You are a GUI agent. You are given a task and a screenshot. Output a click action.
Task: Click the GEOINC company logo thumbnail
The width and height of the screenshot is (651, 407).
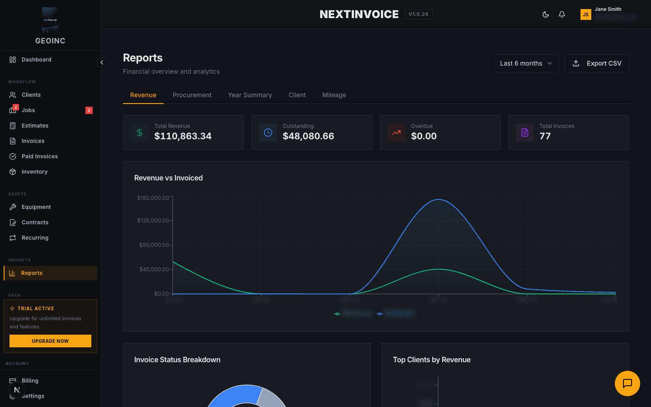(x=50, y=20)
